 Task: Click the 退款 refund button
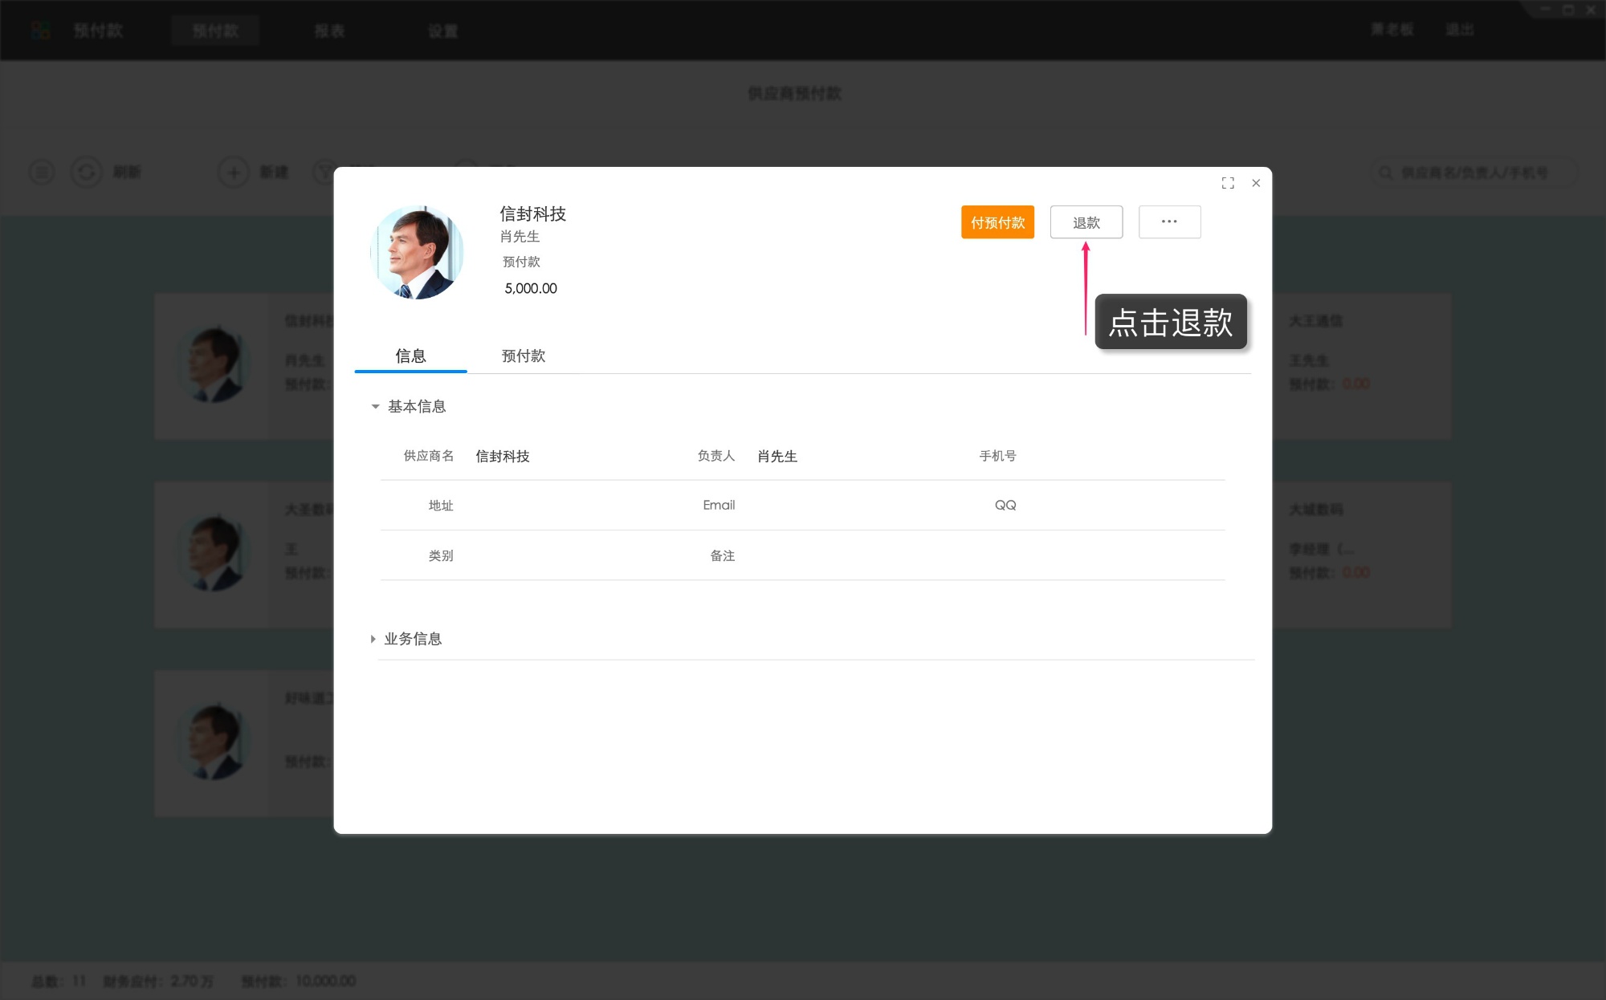click(1086, 222)
